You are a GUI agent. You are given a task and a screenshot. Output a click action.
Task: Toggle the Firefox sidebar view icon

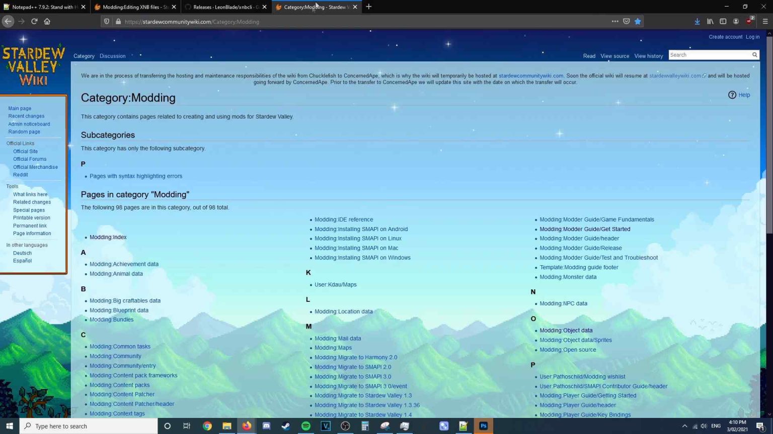(x=723, y=22)
